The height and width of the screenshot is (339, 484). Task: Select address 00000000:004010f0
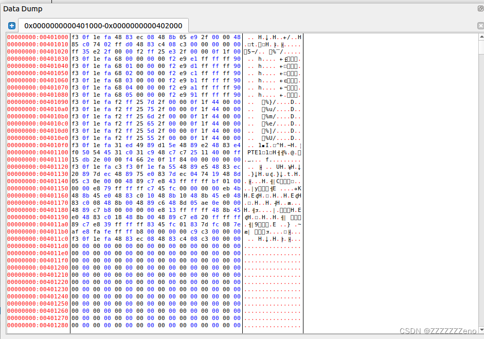(38, 145)
